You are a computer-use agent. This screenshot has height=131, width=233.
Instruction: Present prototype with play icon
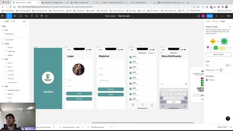217,16
